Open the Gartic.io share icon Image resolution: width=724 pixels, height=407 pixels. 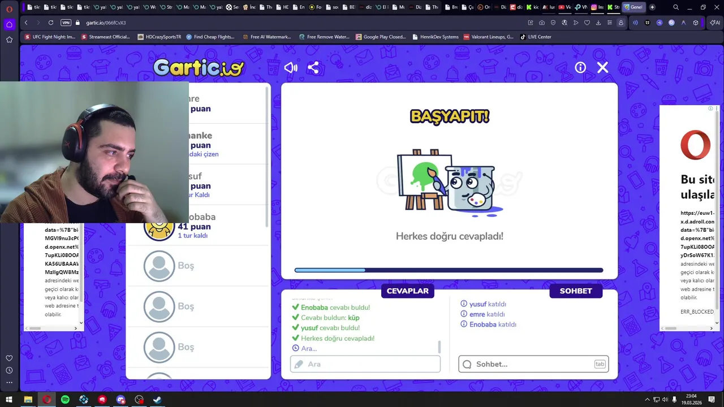click(313, 68)
